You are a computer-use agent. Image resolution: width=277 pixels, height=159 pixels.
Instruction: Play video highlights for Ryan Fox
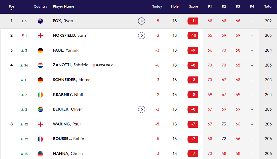point(142,21)
